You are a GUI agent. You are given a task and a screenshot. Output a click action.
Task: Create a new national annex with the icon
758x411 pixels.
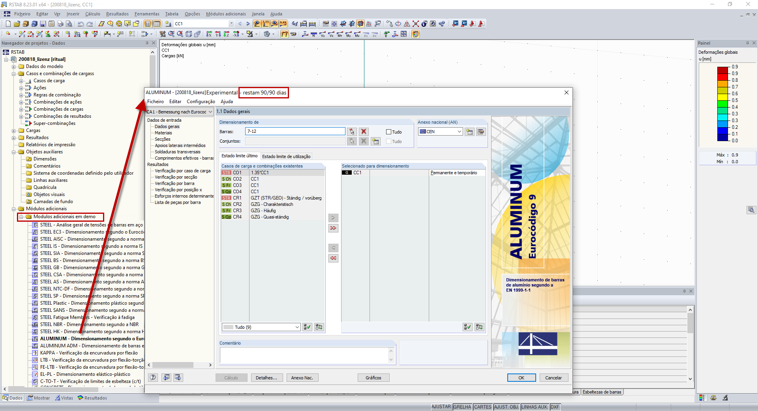[x=469, y=132]
